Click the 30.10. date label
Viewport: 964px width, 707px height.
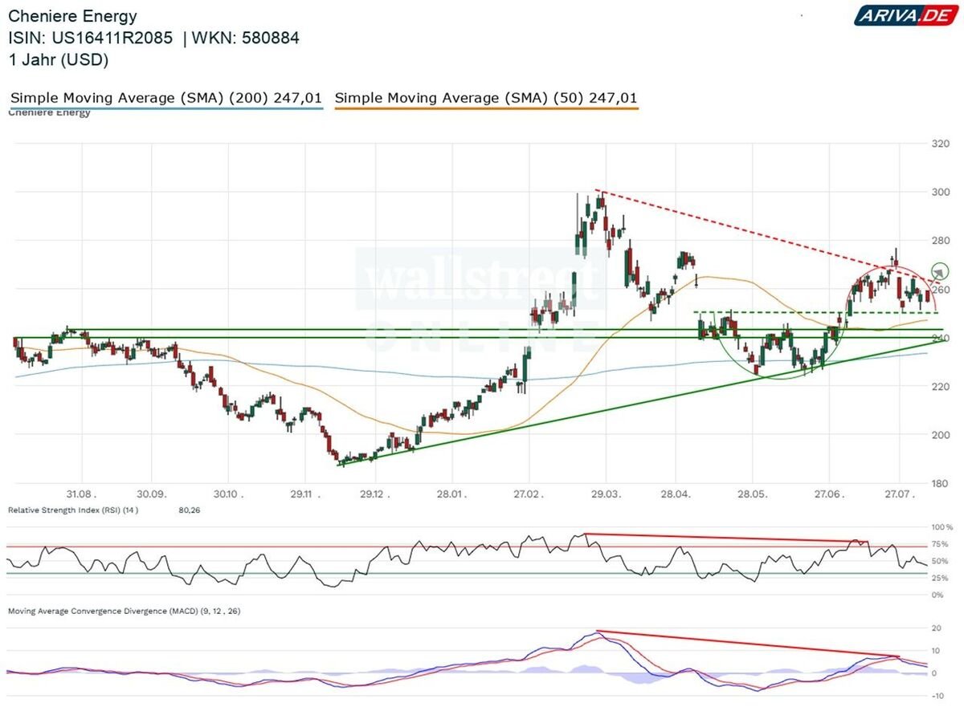pos(227,494)
